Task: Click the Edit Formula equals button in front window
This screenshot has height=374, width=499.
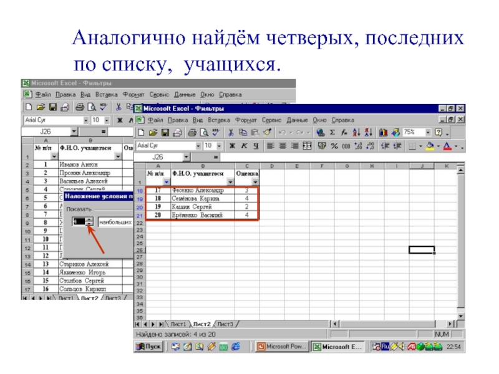Action: coord(215,157)
